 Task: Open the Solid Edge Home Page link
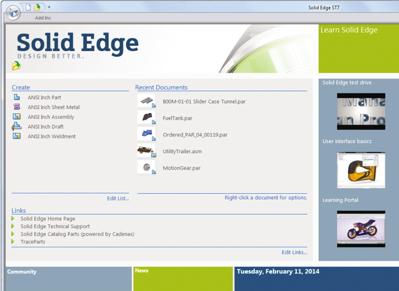click(48, 218)
